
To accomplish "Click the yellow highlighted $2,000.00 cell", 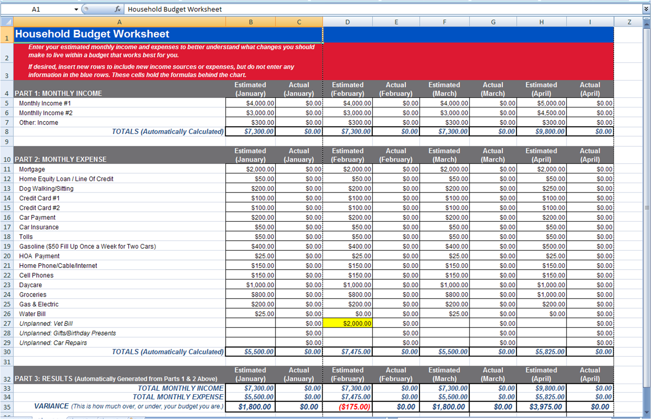I will point(348,323).
